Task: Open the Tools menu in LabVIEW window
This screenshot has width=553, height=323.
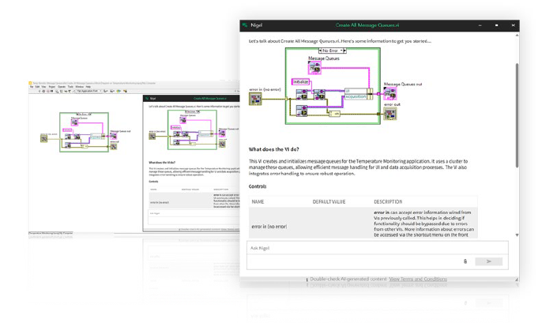Action: click(x=70, y=87)
